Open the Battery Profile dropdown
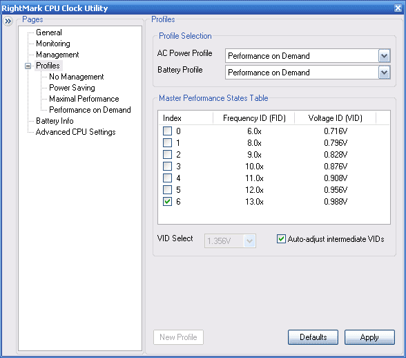 click(x=384, y=73)
